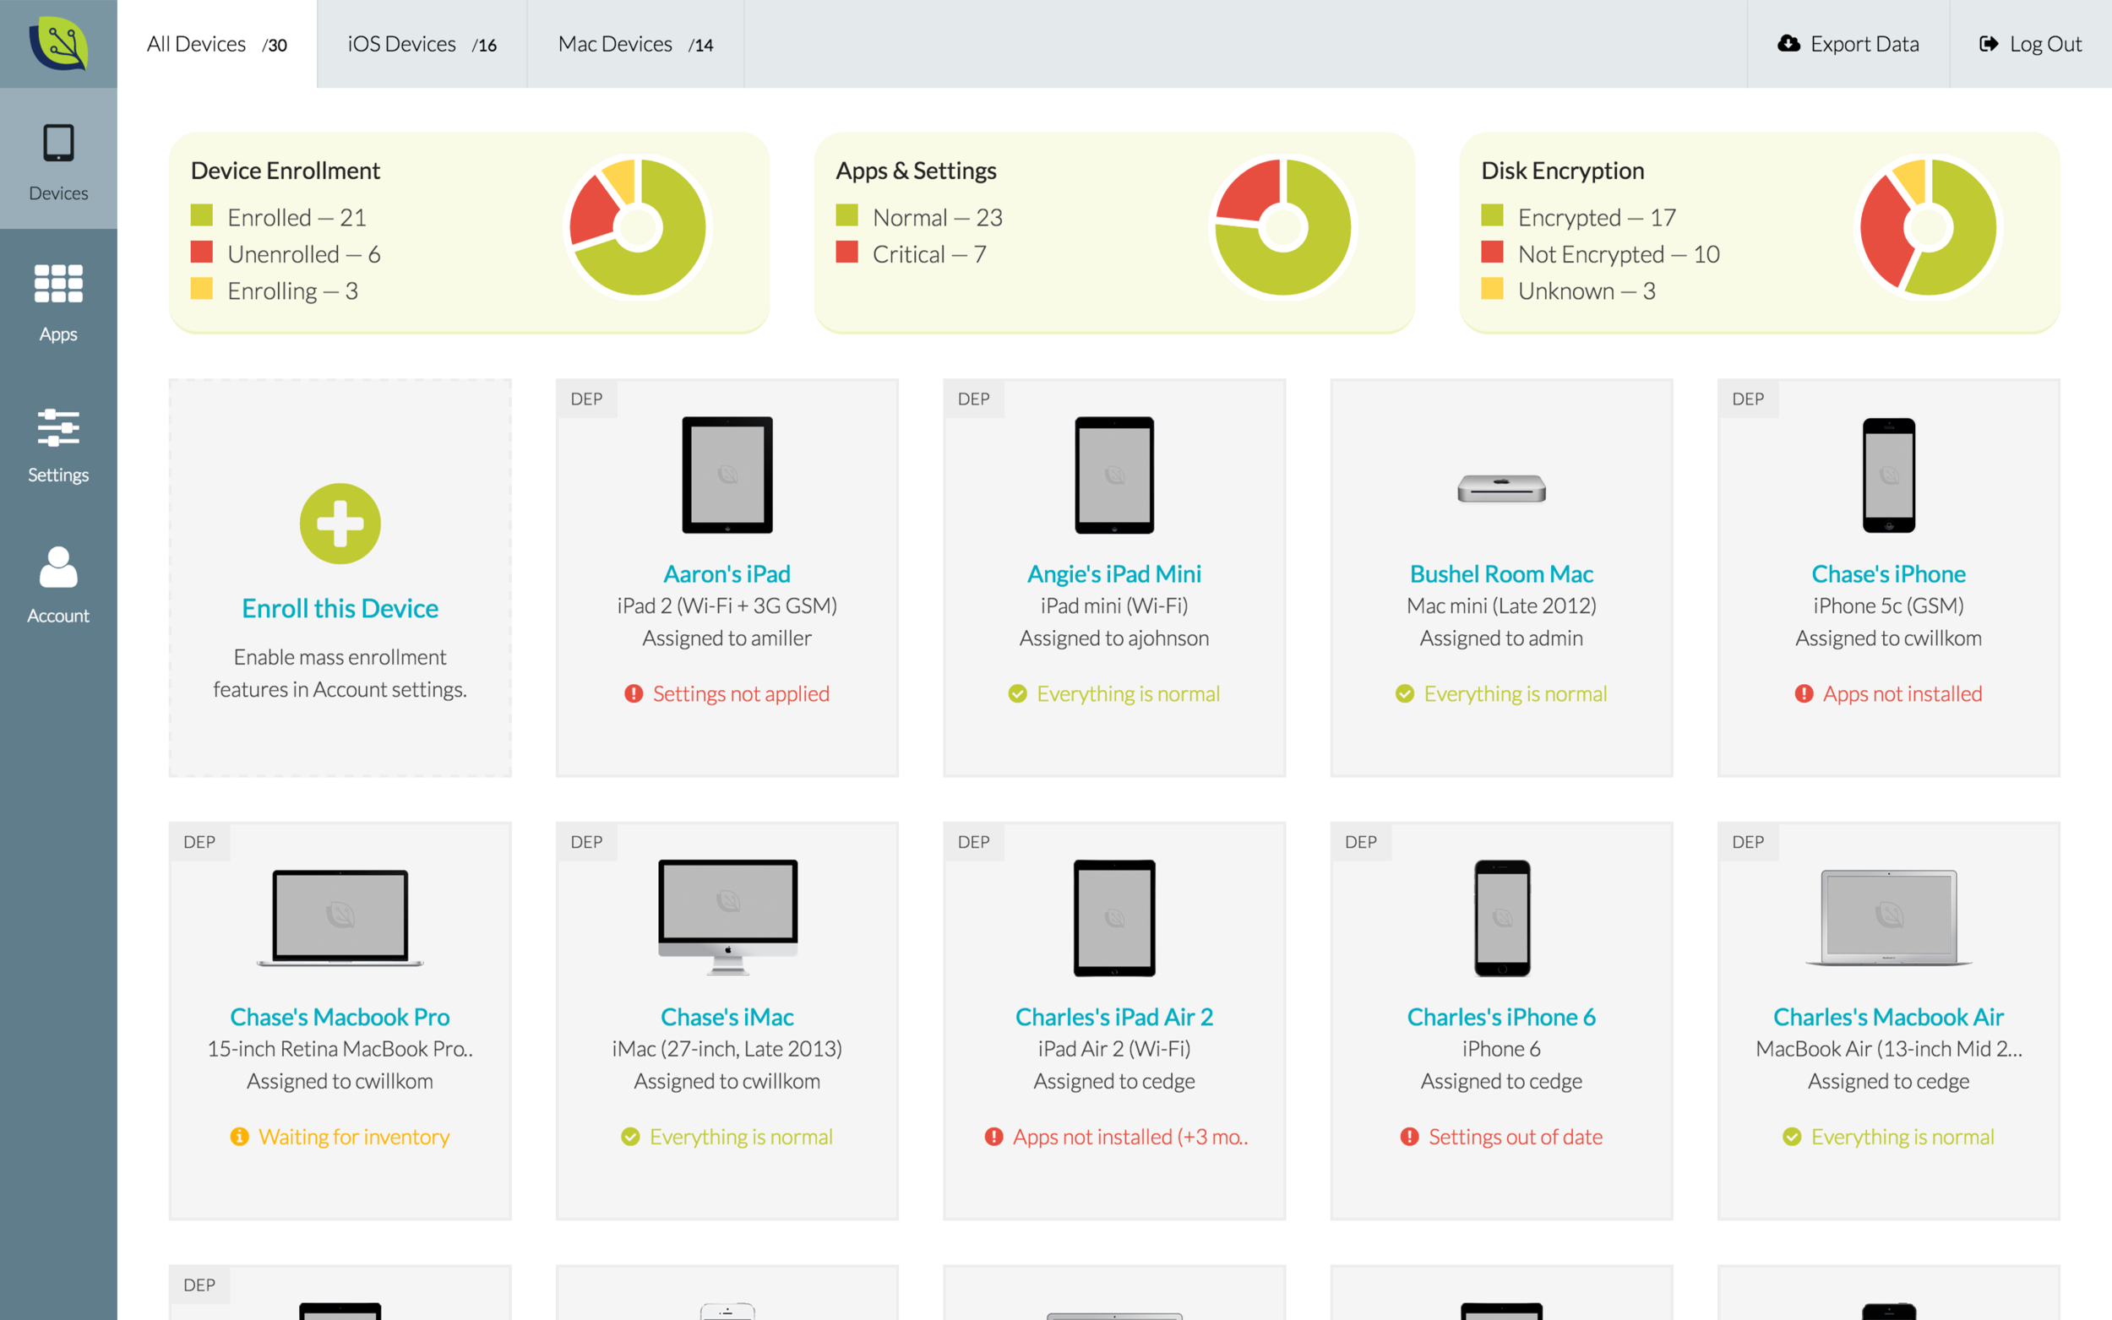Image resolution: width=2112 pixels, height=1320 pixels.
Task: Click Chase's Macbook Pro laptop image
Action: pos(340,917)
